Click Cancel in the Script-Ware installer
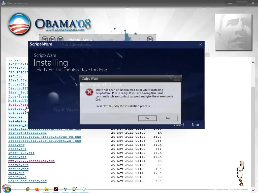 point(179,125)
